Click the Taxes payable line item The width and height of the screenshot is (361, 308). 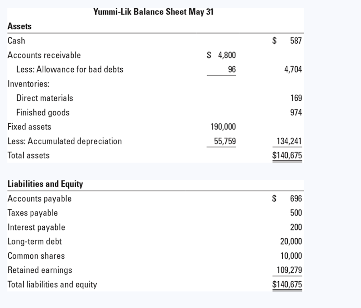point(32,213)
